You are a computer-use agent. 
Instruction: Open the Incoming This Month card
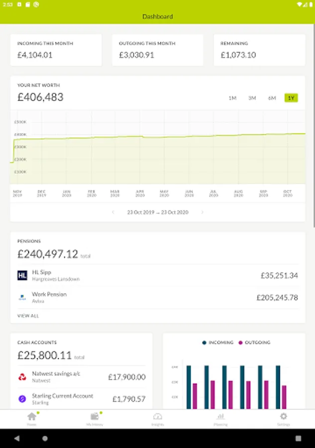[x=56, y=50]
